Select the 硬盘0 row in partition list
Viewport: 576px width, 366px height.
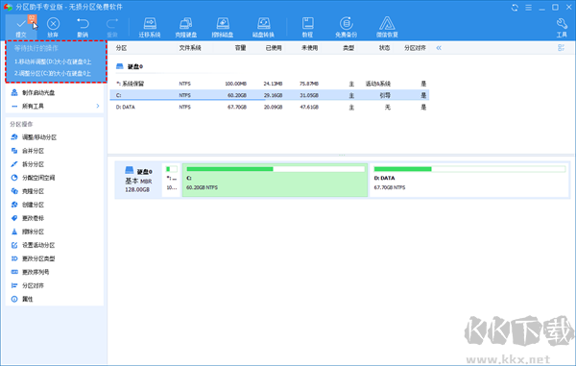click(x=130, y=66)
